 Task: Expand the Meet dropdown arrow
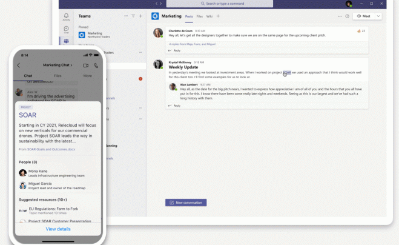pos(378,16)
